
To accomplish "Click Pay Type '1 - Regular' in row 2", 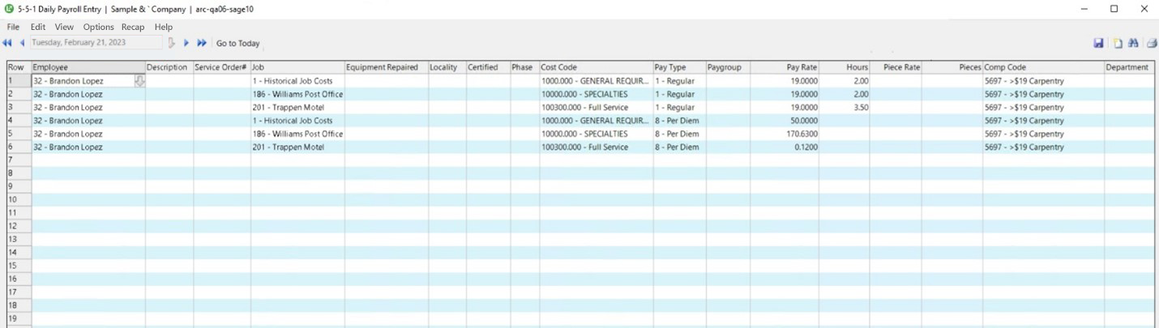I will point(679,94).
